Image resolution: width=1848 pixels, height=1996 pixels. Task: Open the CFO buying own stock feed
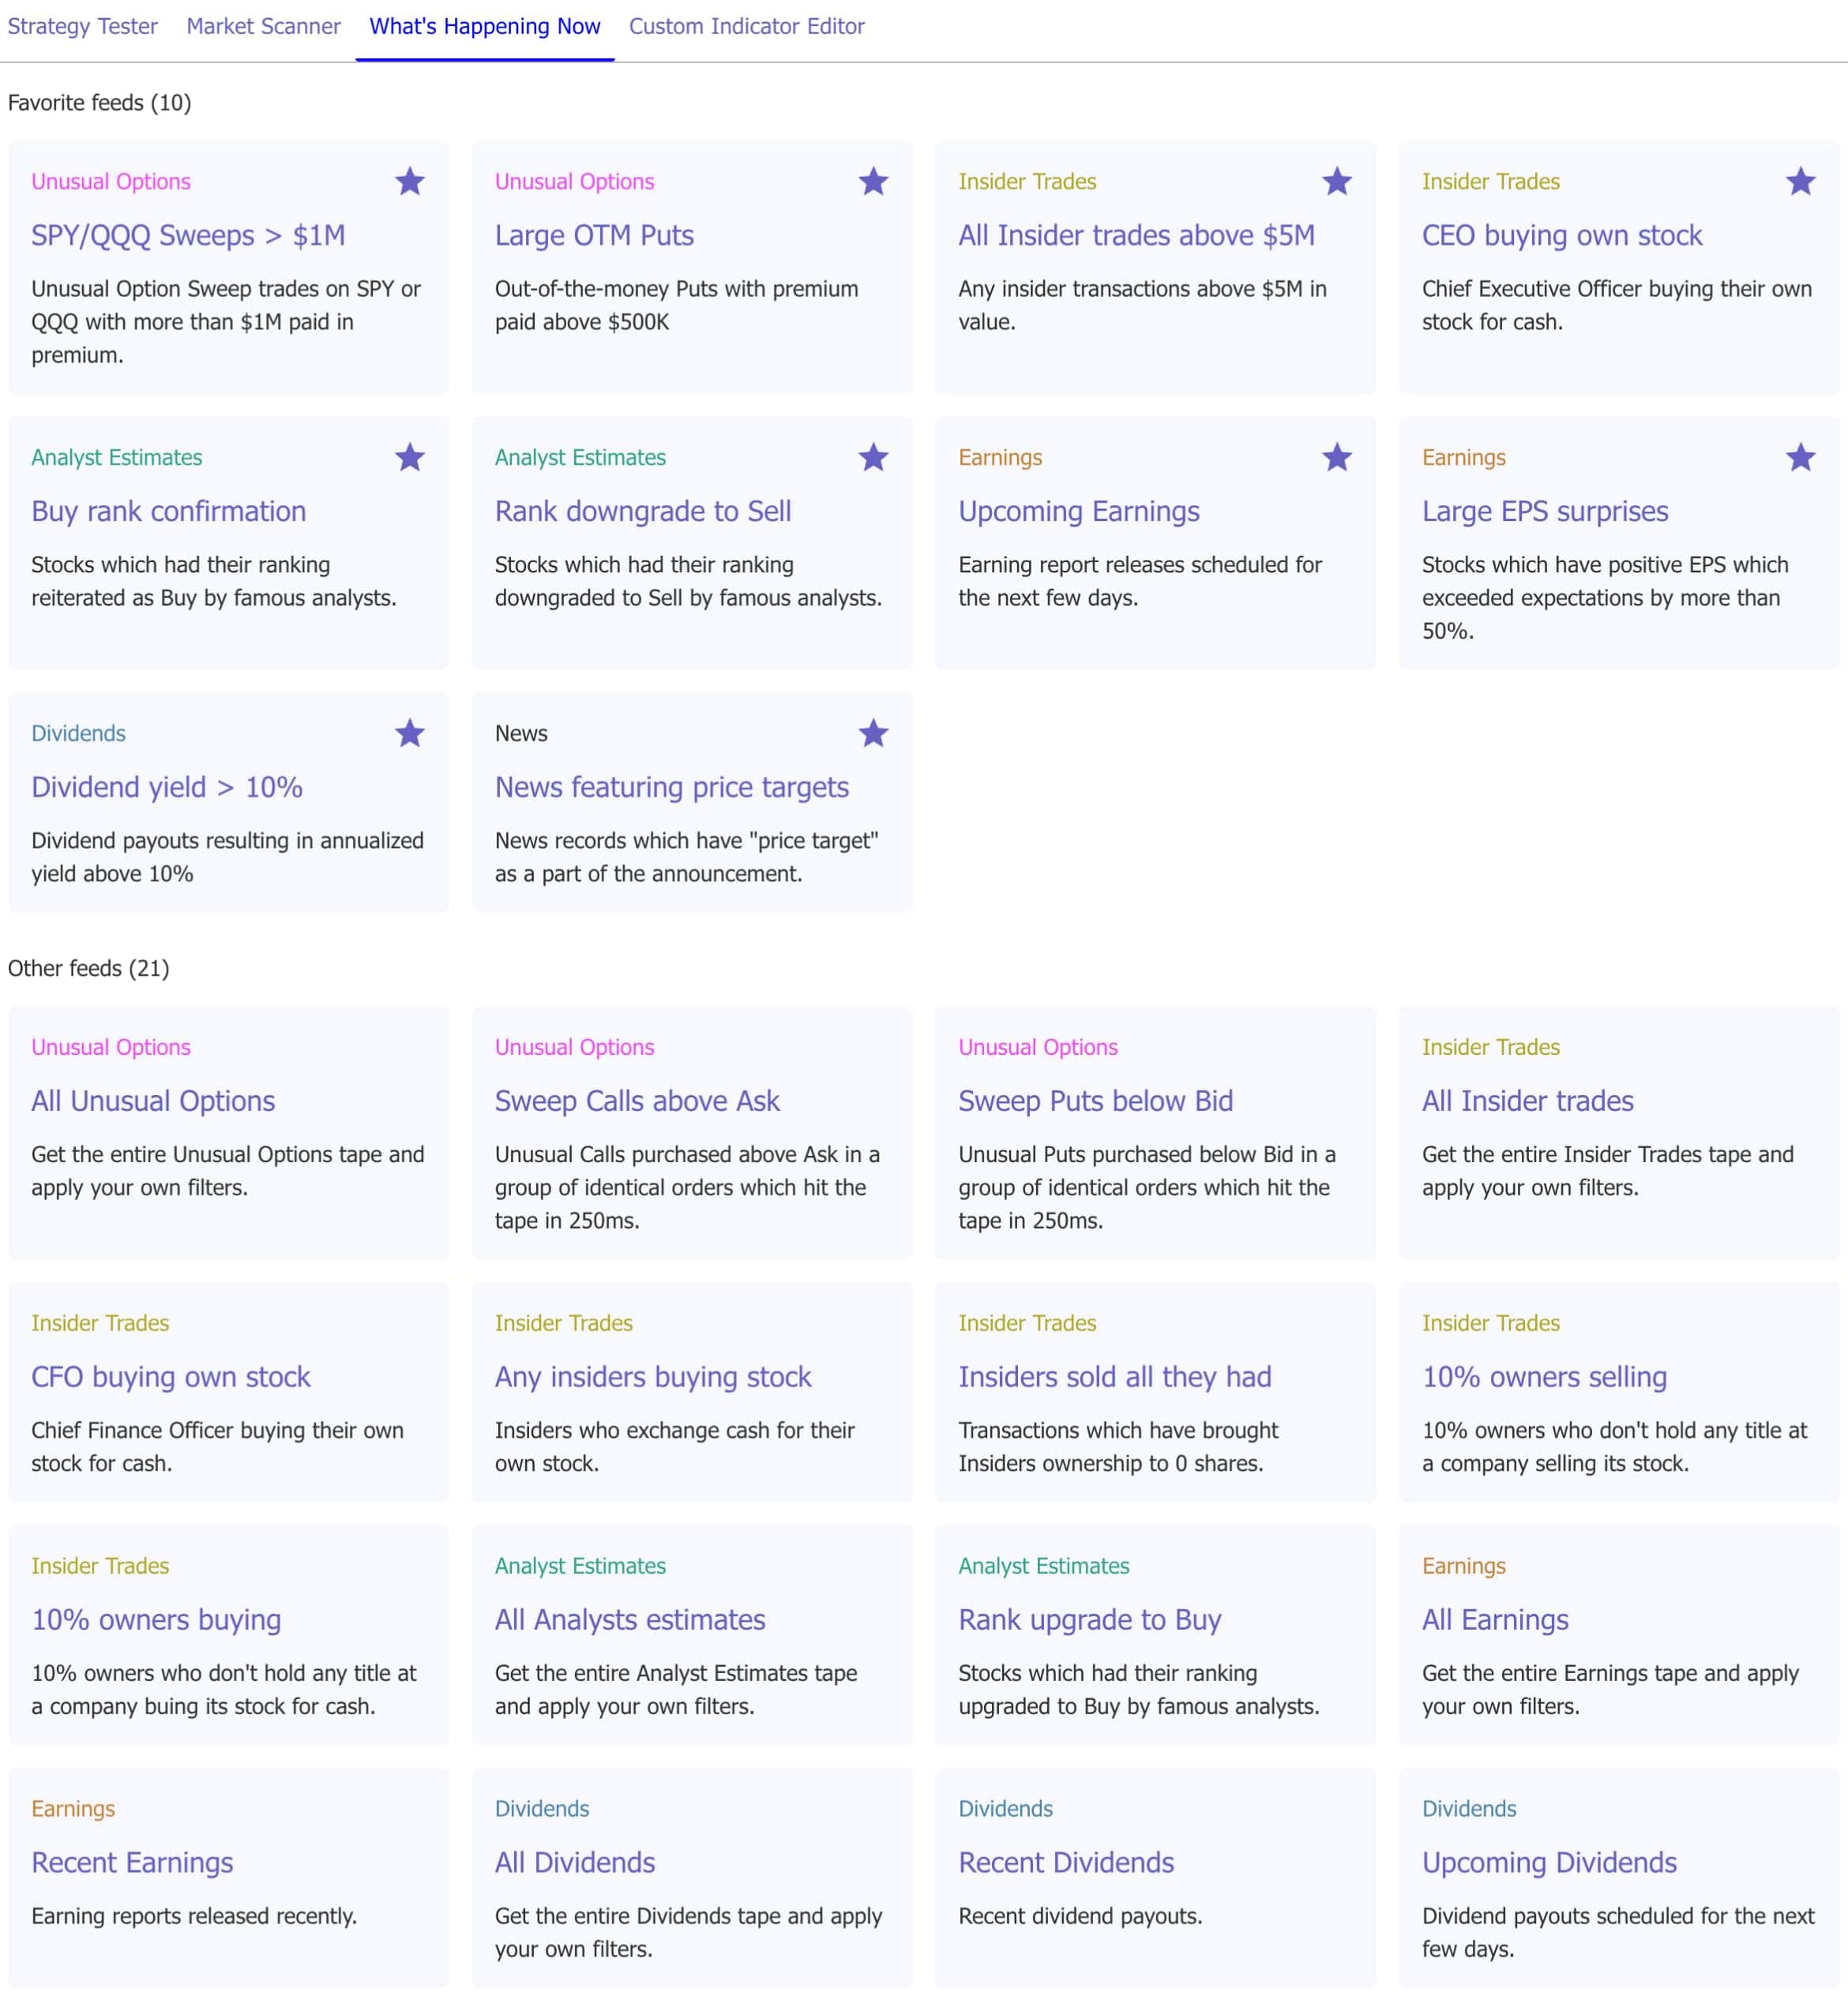[x=171, y=1376]
